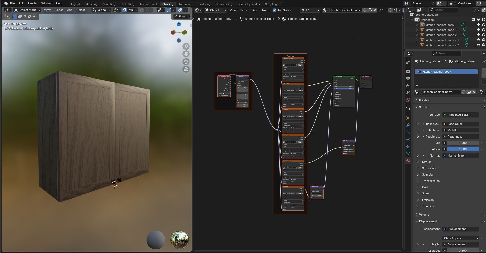Open the Modifiers properties tab
This screenshot has width=486, height=253.
pyautogui.click(x=408, y=125)
